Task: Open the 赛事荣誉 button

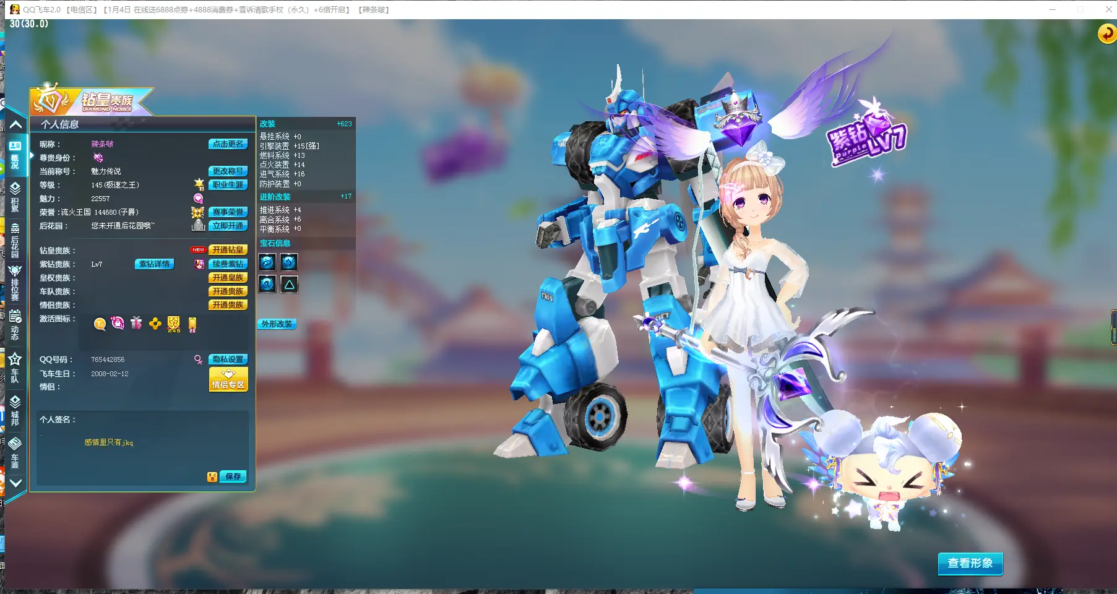Action: coord(228,212)
